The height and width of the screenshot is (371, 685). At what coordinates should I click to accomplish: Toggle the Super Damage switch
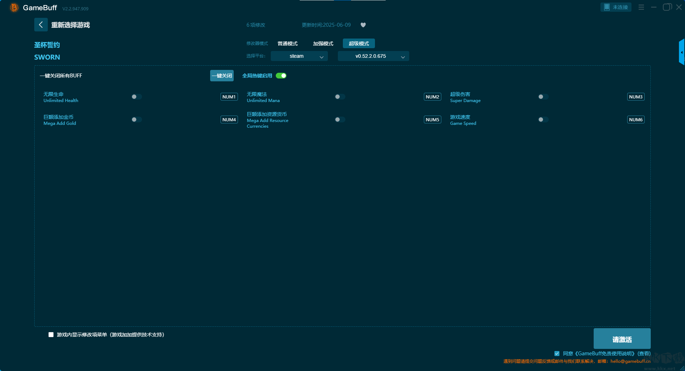coord(543,97)
